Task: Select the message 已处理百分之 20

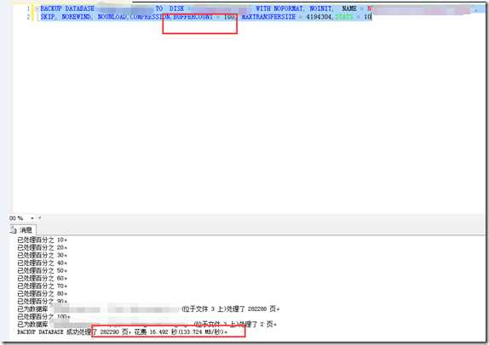Action: [x=42, y=247]
